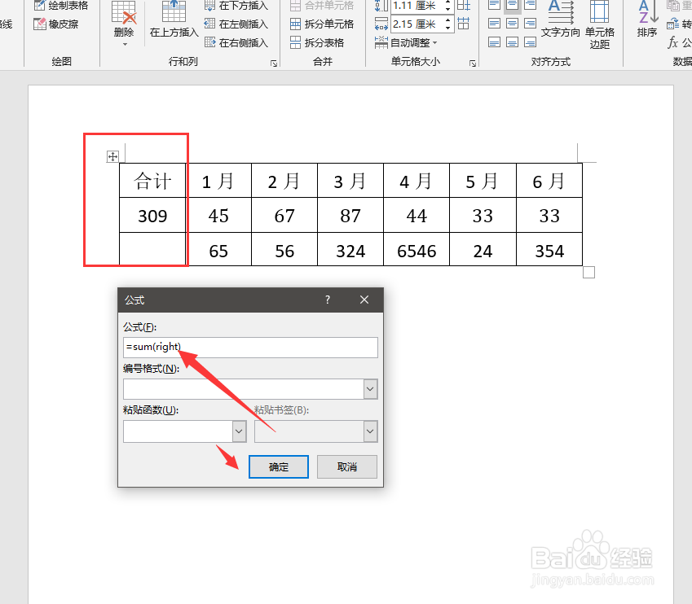The image size is (692, 604).
Task: Open the 粘贴函数 paste function dropdown
Action: 240,431
